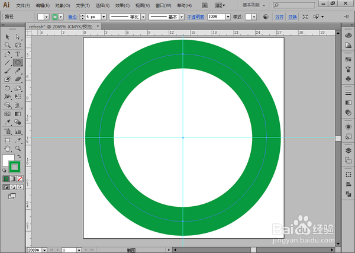Image resolution: width=355 pixels, height=253 pixels.
Task: Switch to solid Color mode button
Action: pyautogui.click(x=6, y=179)
